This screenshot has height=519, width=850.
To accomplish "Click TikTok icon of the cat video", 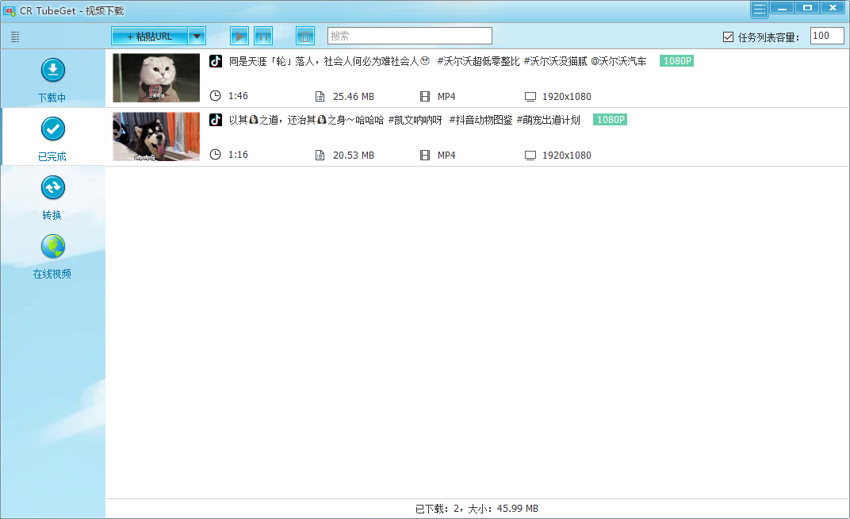I will [x=216, y=61].
